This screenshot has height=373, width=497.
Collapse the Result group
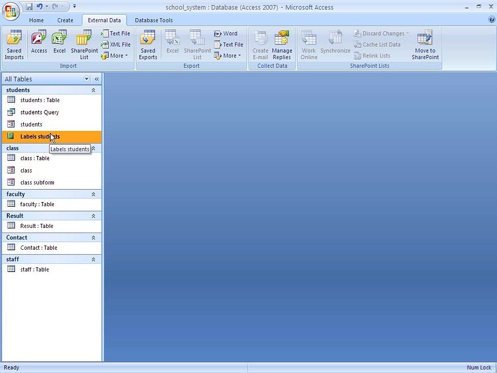click(94, 216)
